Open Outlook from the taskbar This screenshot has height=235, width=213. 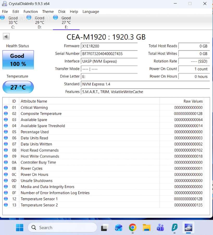pyautogui.click(x=118, y=227)
